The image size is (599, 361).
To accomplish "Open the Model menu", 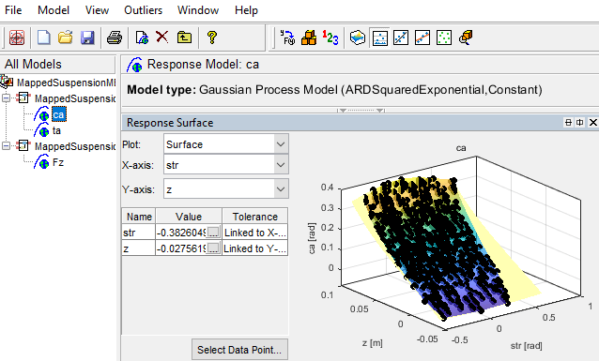I will click(x=54, y=10).
